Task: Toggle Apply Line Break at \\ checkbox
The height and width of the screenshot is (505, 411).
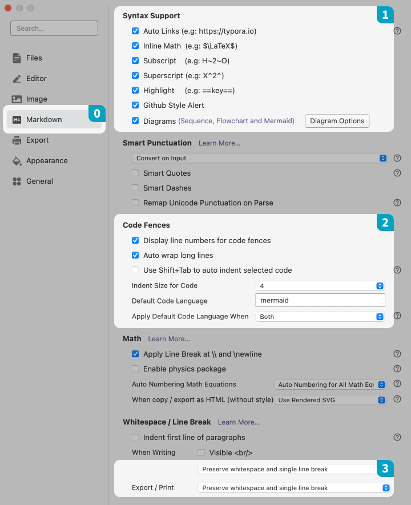Action: click(x=135, y=354)
